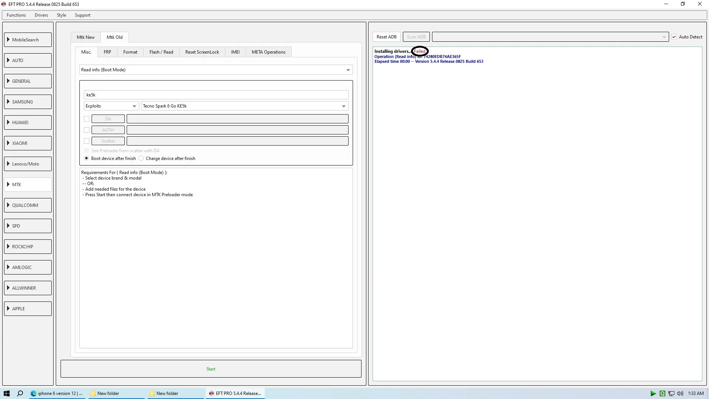Expand the SAMSUNG sidebar section

tap(28, 102)
